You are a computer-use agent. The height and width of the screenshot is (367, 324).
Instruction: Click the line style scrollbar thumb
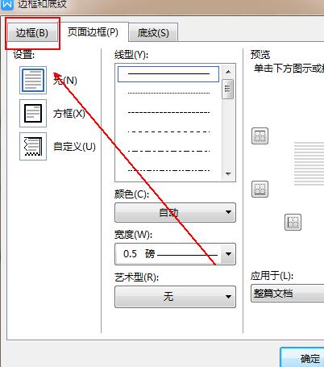(228, 89)
